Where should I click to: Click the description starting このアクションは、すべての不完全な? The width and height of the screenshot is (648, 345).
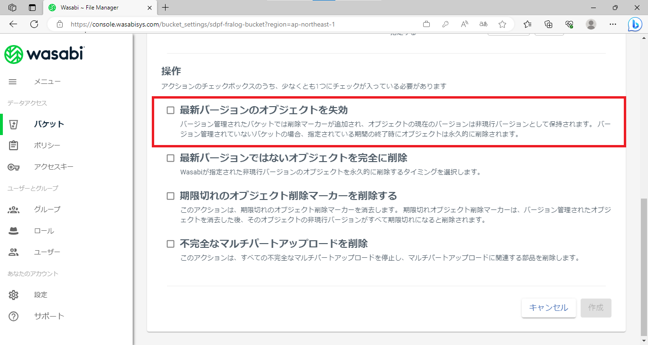pyautogui.click(x=380, y=258)
